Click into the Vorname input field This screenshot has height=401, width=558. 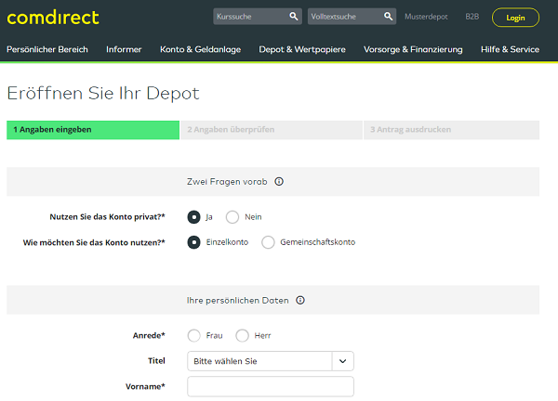(271, 386)
